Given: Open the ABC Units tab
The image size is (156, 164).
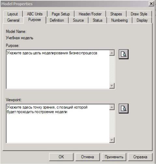Looking at the screenshot, I should [x=35, y=14].
